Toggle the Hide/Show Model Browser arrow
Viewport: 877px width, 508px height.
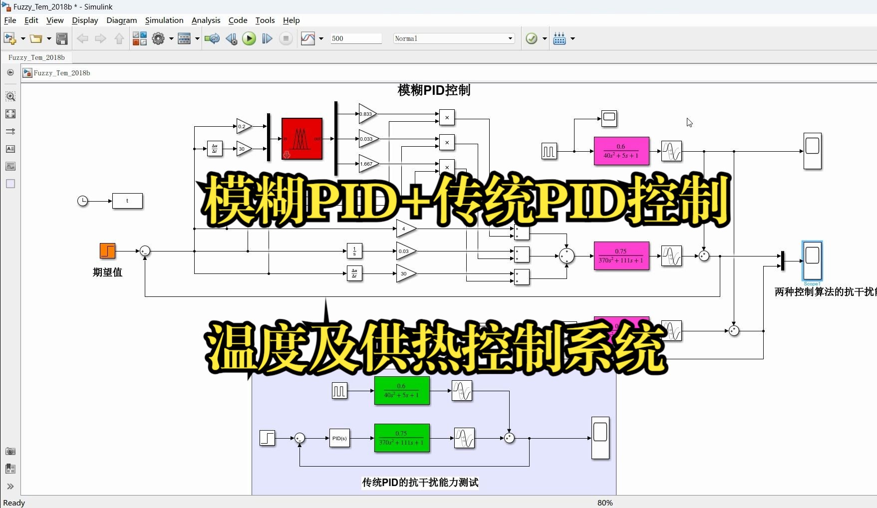10,486
